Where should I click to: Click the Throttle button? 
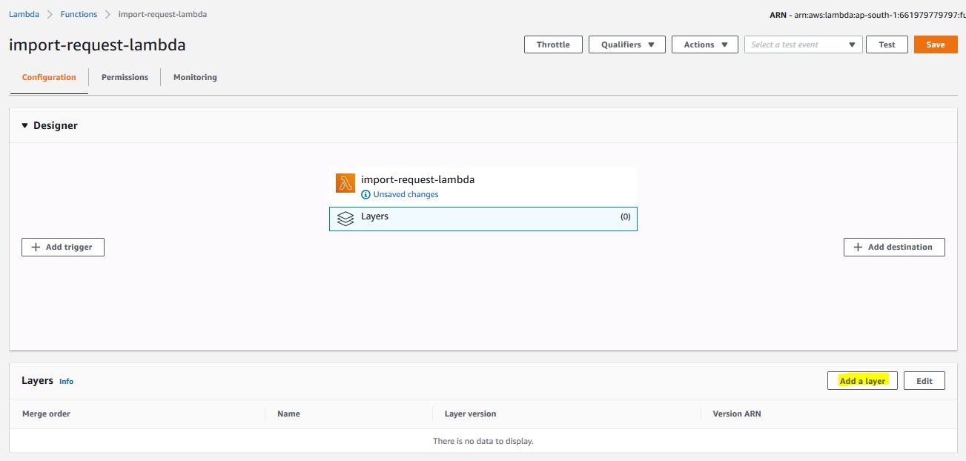(553, 44)
